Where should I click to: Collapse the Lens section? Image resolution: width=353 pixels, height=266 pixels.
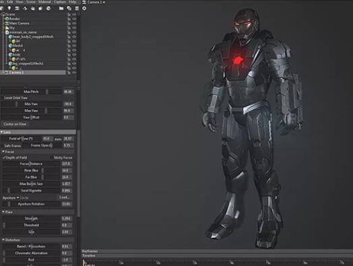(2, 132)
